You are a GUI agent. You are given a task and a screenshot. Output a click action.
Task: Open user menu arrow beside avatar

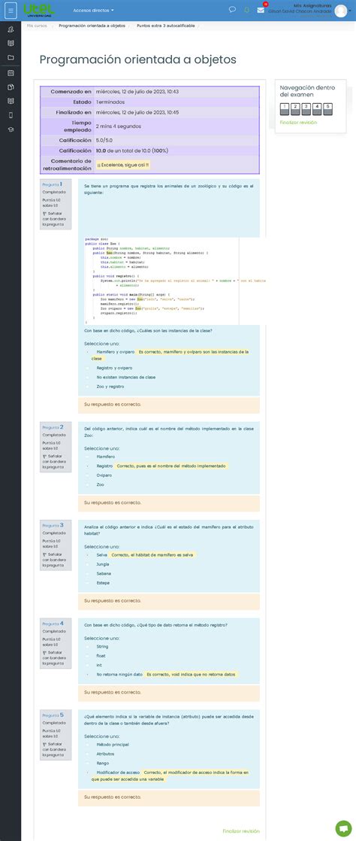(x=350, y=11)
